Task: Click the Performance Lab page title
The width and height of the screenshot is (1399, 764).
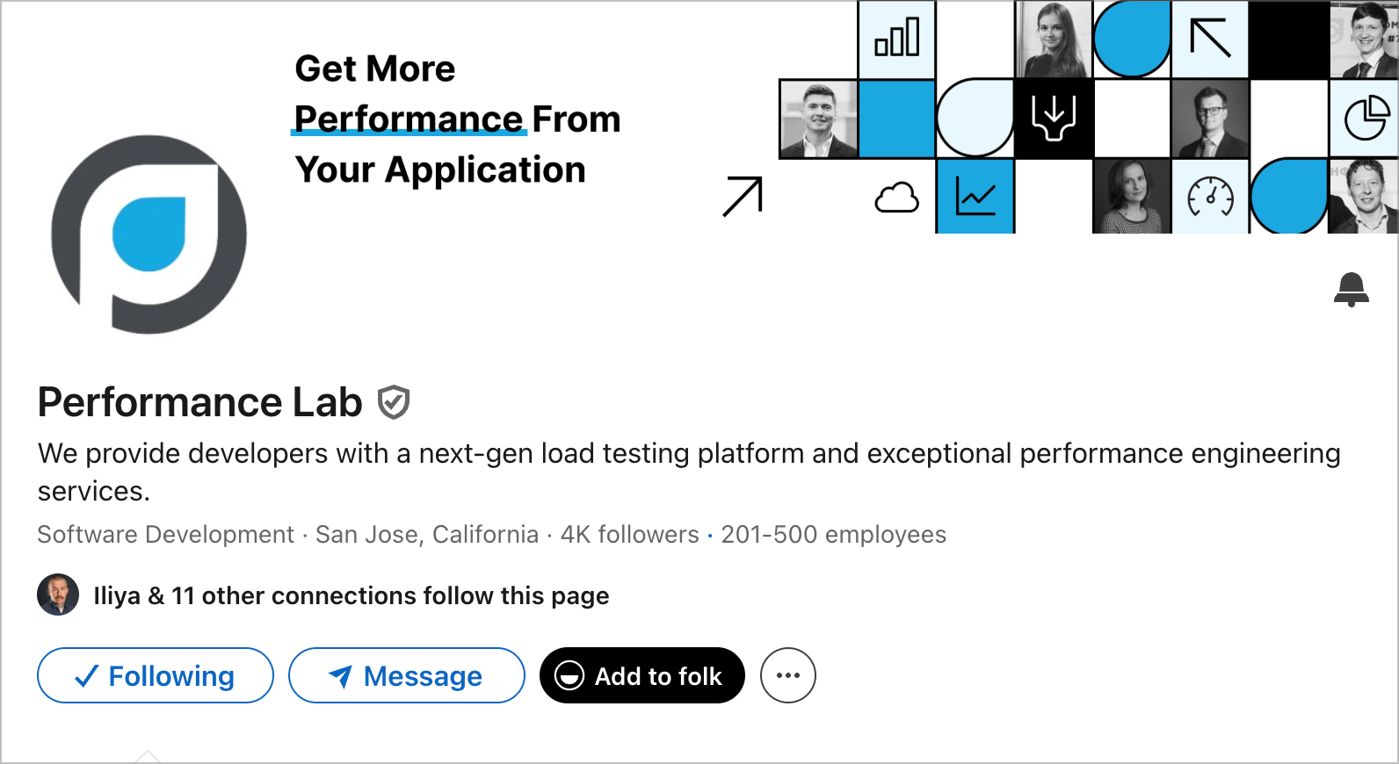Action: tap(198, 402)
